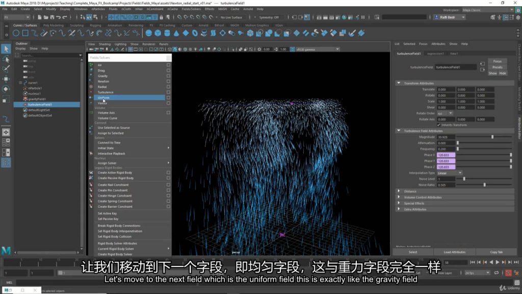Toggle auto keyframe red icon

pos(508,273)
